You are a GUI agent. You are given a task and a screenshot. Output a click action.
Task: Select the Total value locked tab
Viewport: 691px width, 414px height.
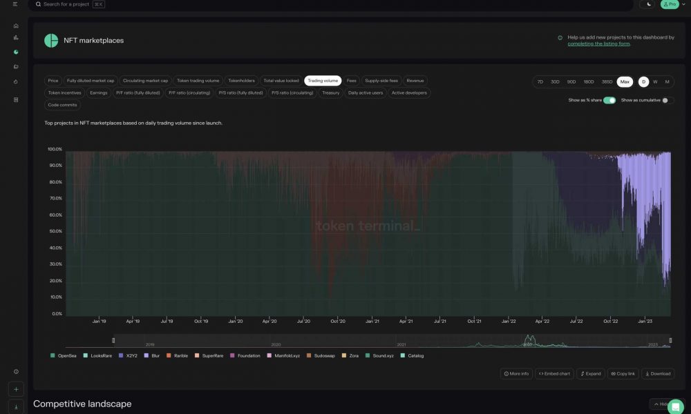point(281,81)
